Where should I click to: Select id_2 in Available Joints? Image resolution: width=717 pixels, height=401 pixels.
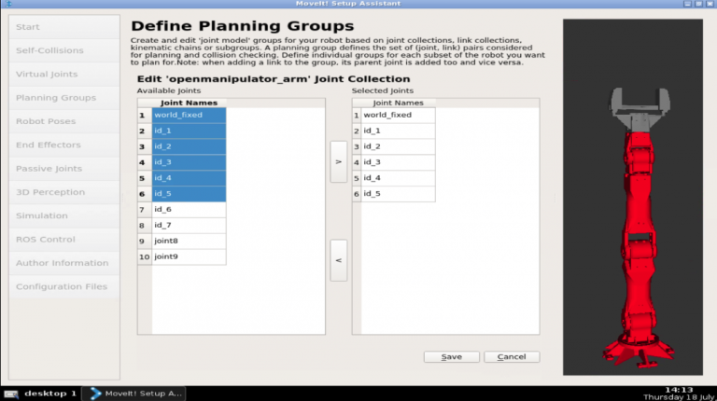point(189,146)
